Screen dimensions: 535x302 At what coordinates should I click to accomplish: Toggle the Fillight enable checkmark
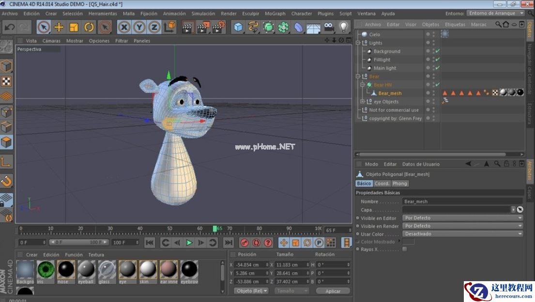[x=437, y=60]
